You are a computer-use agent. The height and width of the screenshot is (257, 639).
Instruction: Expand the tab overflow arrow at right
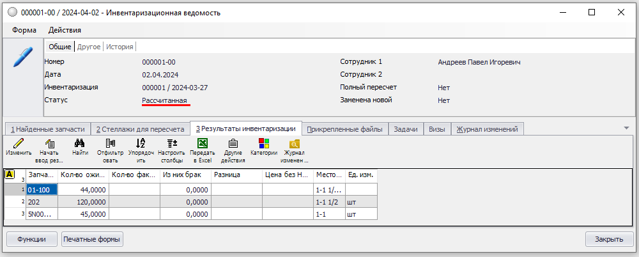click(626, 128)
